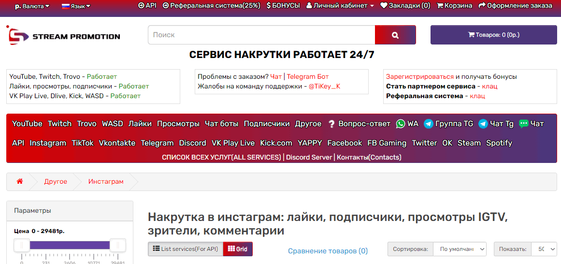Click the Discord Server link
561x264 pixels.
[x=309, y=158]
